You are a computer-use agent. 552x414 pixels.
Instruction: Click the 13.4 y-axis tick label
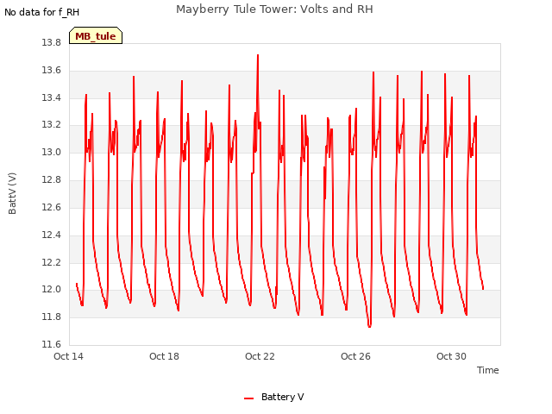pyautogui.click(x=52, y=97)
